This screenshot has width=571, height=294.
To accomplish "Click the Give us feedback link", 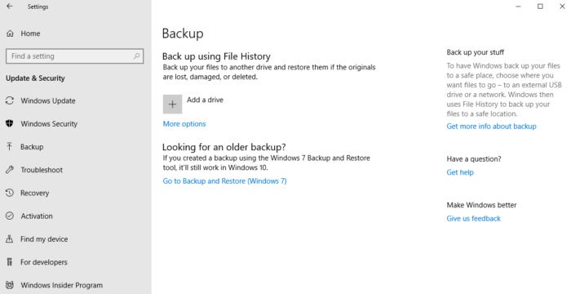I will click(473, 219).
